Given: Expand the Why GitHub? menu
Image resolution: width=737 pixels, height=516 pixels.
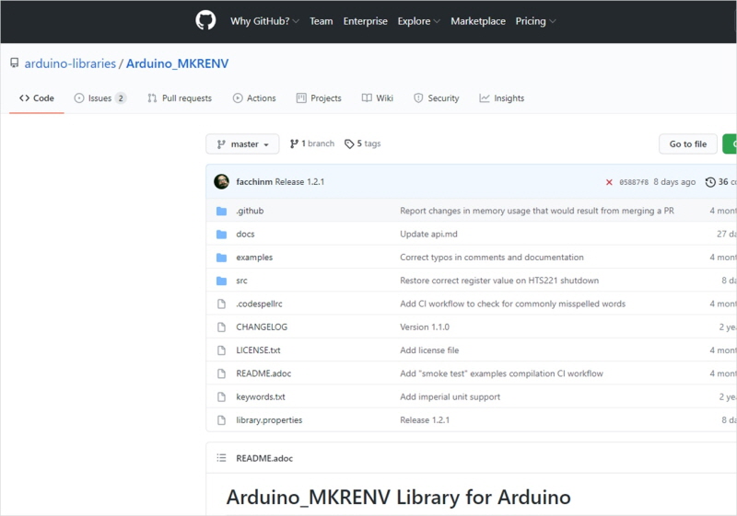Looking at the screenshot, I should coord(264,21).
